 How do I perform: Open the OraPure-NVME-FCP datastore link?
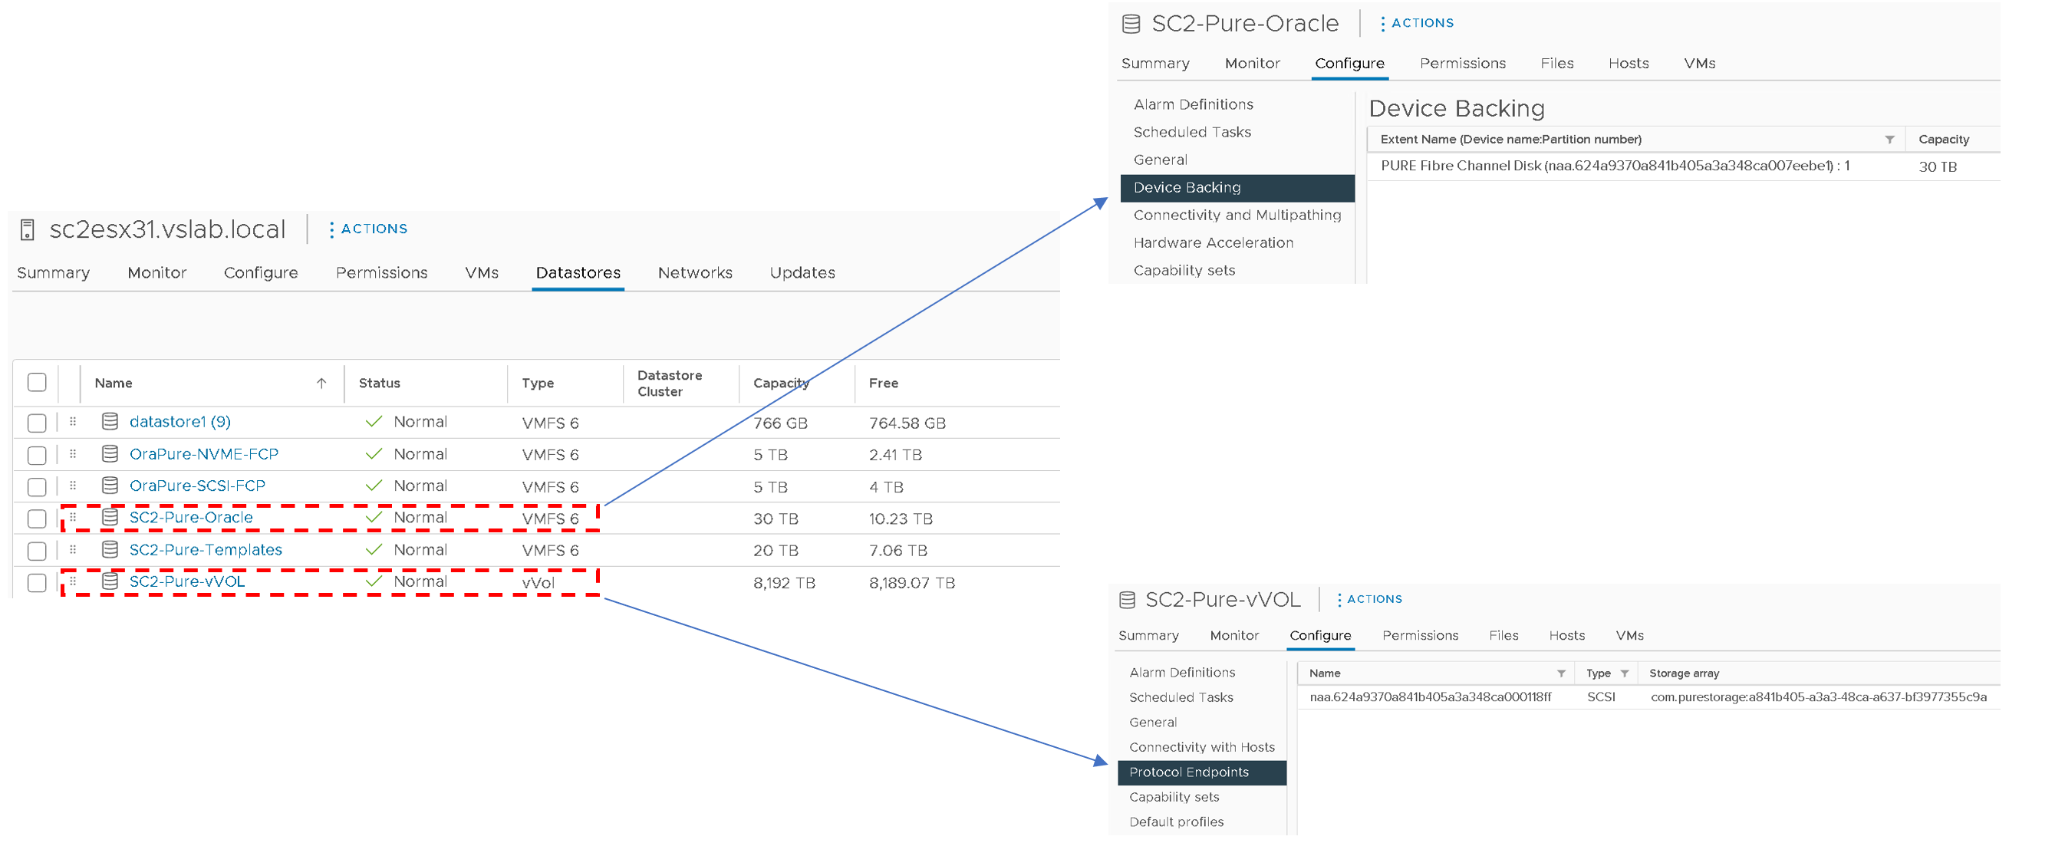[x=203, y=454]
